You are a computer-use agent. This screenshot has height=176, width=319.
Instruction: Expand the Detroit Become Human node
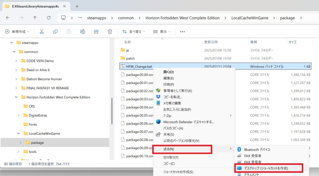point(16,79)
